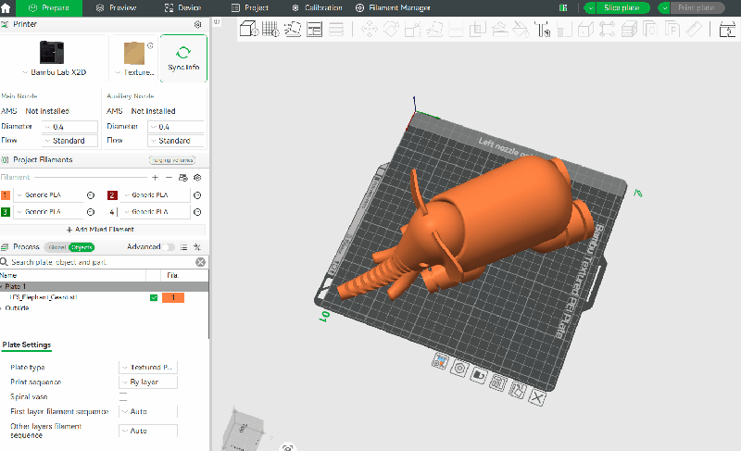Viewport: 741px width, 451px height.
Task: Open auxiliary nozzle Flow Standard dropdown
Action: pos(176,141)
